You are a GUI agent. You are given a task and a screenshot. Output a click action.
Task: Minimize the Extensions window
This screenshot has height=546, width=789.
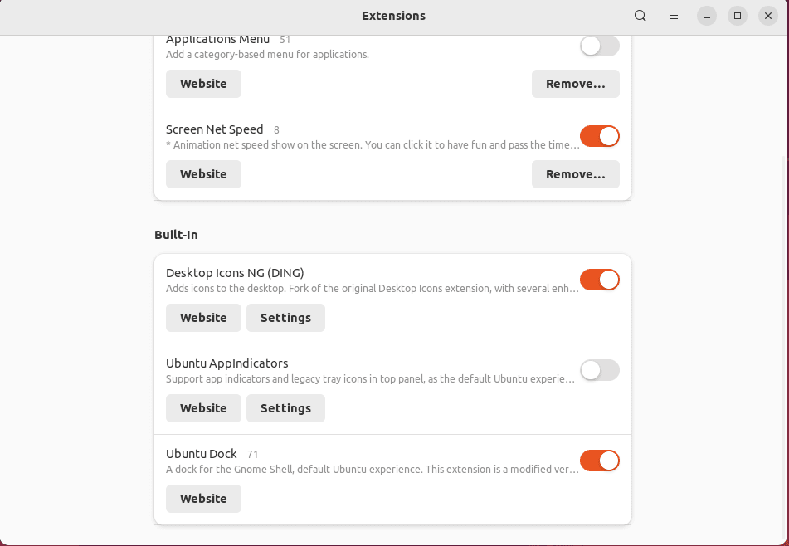pos(706,15)
